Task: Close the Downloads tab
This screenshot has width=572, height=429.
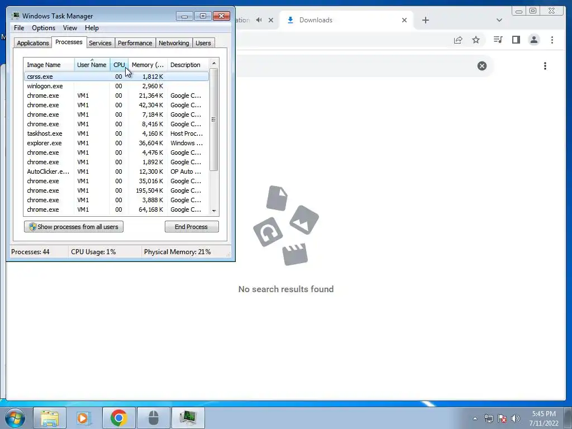Action: pyautogui.click(x=404, y=20)
